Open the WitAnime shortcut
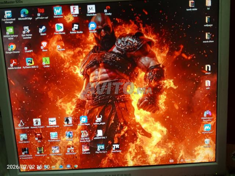The image size is (235, 176). point(58,11)
